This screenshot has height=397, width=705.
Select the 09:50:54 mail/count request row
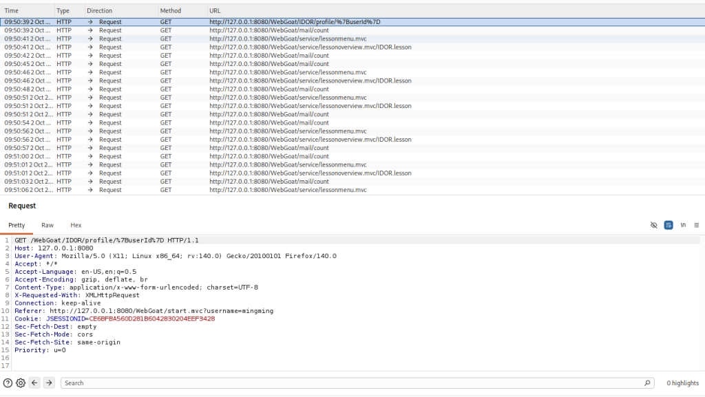(x=352, y=122)
